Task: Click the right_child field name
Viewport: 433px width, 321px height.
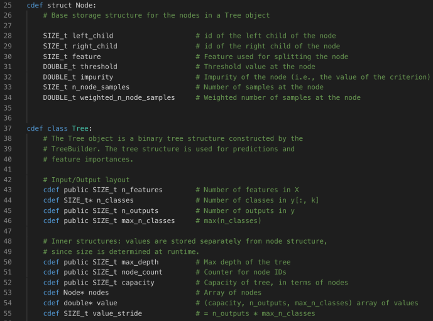Action: coord(94,46)
